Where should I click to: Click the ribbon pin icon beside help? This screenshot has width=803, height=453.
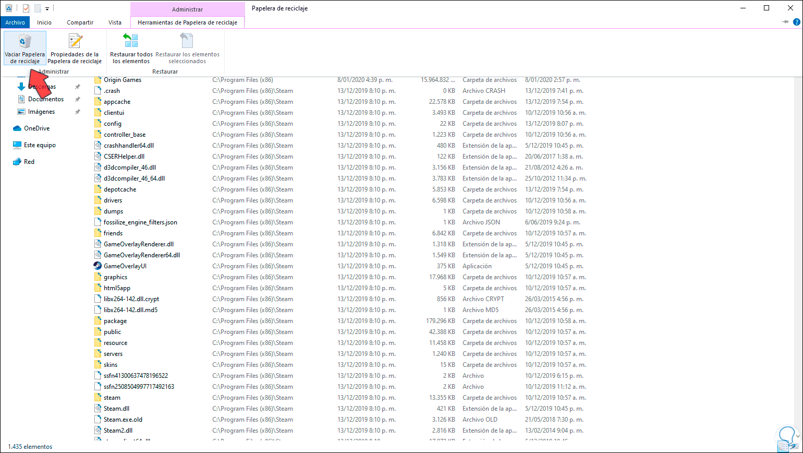pyautogui.click(x=785, y=22)
